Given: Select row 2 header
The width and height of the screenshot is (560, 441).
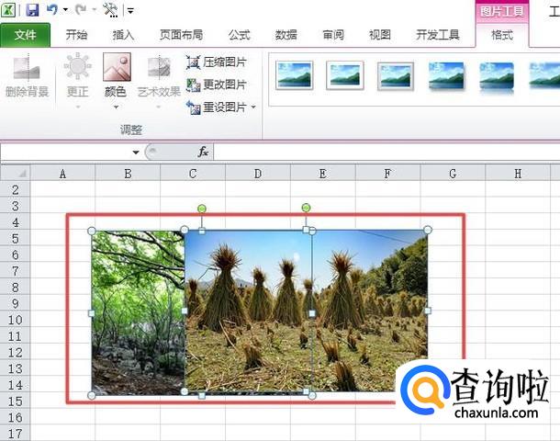Looking at the screenshot, I should point(16,189).
